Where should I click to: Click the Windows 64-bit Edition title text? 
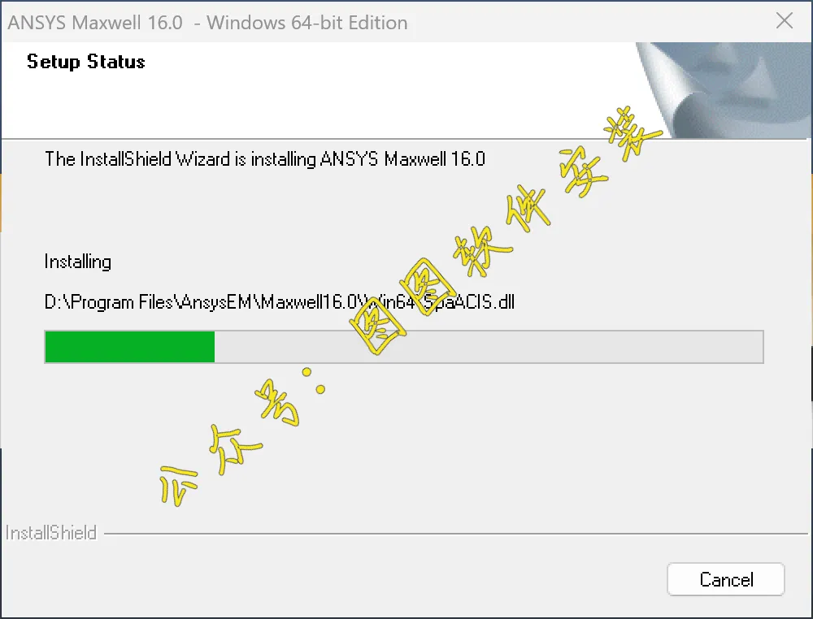[x=307, y=23]
